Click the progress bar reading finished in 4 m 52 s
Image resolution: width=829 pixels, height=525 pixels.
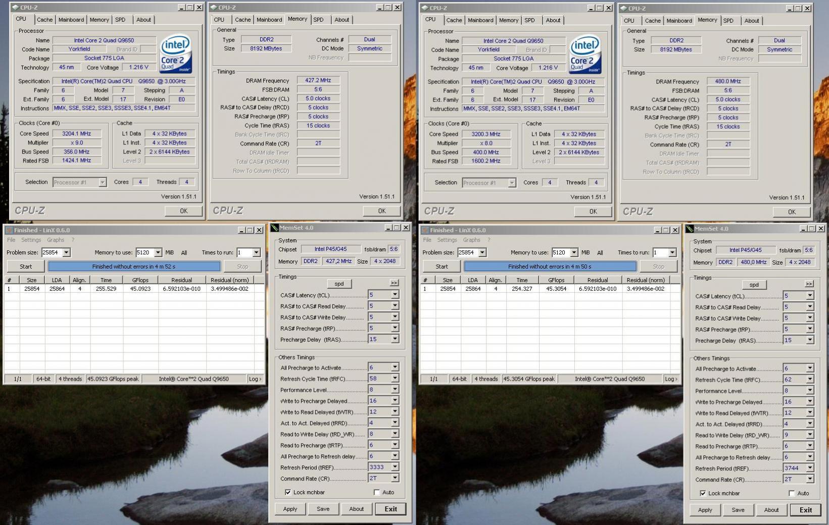134,266
